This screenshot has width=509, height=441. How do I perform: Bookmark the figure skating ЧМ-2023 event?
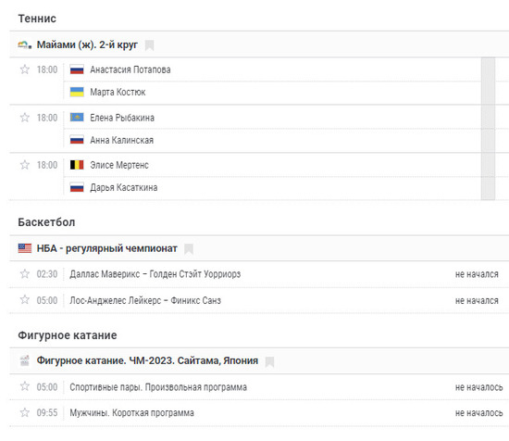click(269, 361)
